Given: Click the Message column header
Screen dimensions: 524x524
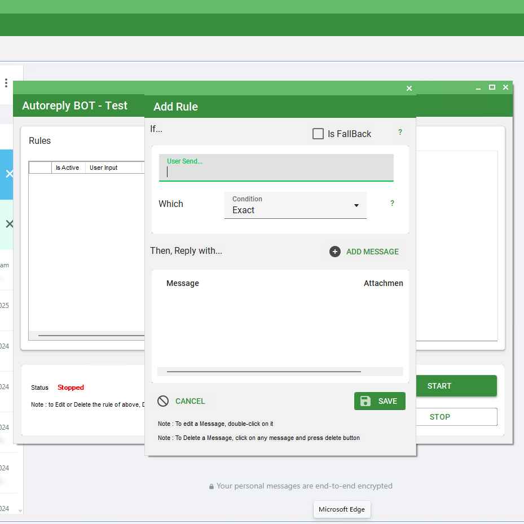Looking at the screenshot, I should [x=182, y=283].
